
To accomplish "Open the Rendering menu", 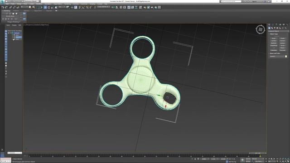I will 68,4.
